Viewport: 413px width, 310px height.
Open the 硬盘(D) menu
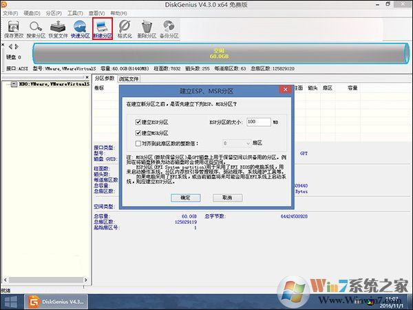[x=32, y=12]
